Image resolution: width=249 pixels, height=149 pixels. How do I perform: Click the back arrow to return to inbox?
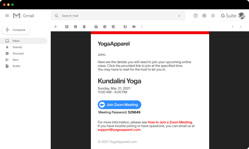coord(56,27)
